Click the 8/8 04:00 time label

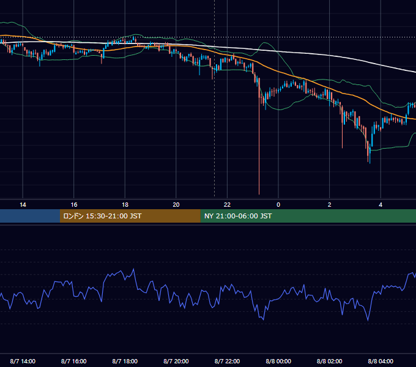click(x=381, y=361)
